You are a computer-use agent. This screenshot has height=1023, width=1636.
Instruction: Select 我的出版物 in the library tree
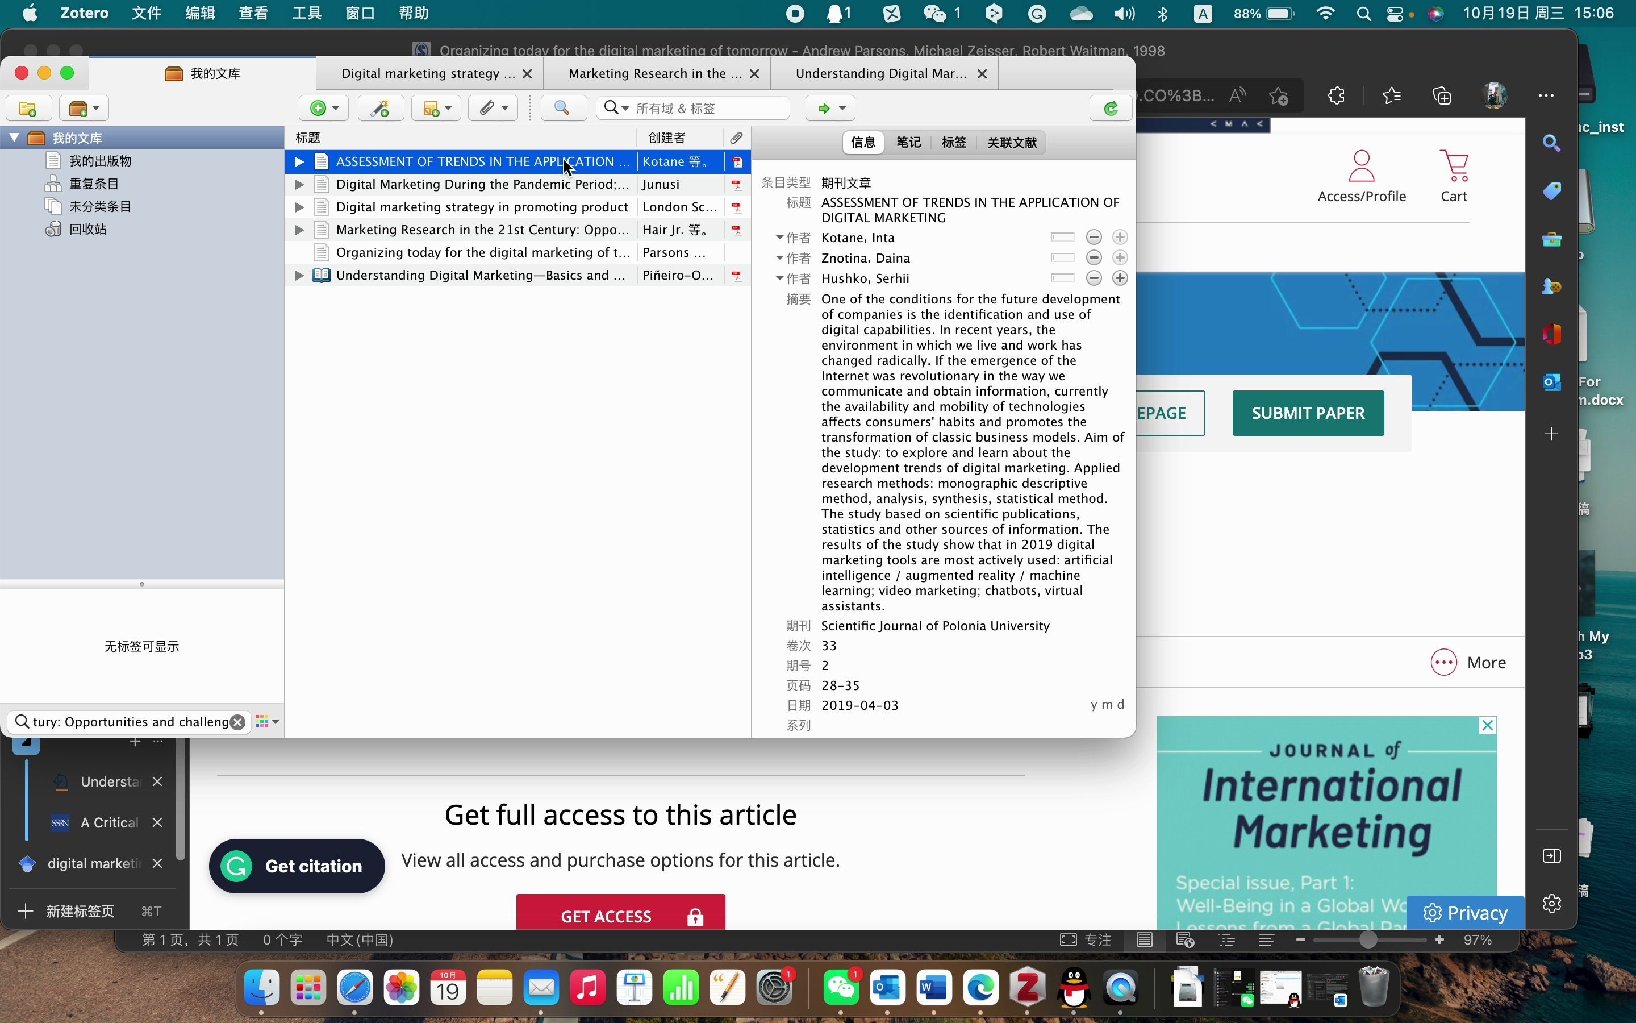[x=100, y=161]
